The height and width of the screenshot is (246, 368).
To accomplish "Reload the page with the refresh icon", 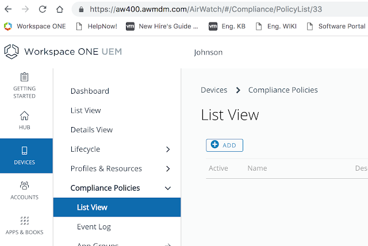I will coord(43,9).
